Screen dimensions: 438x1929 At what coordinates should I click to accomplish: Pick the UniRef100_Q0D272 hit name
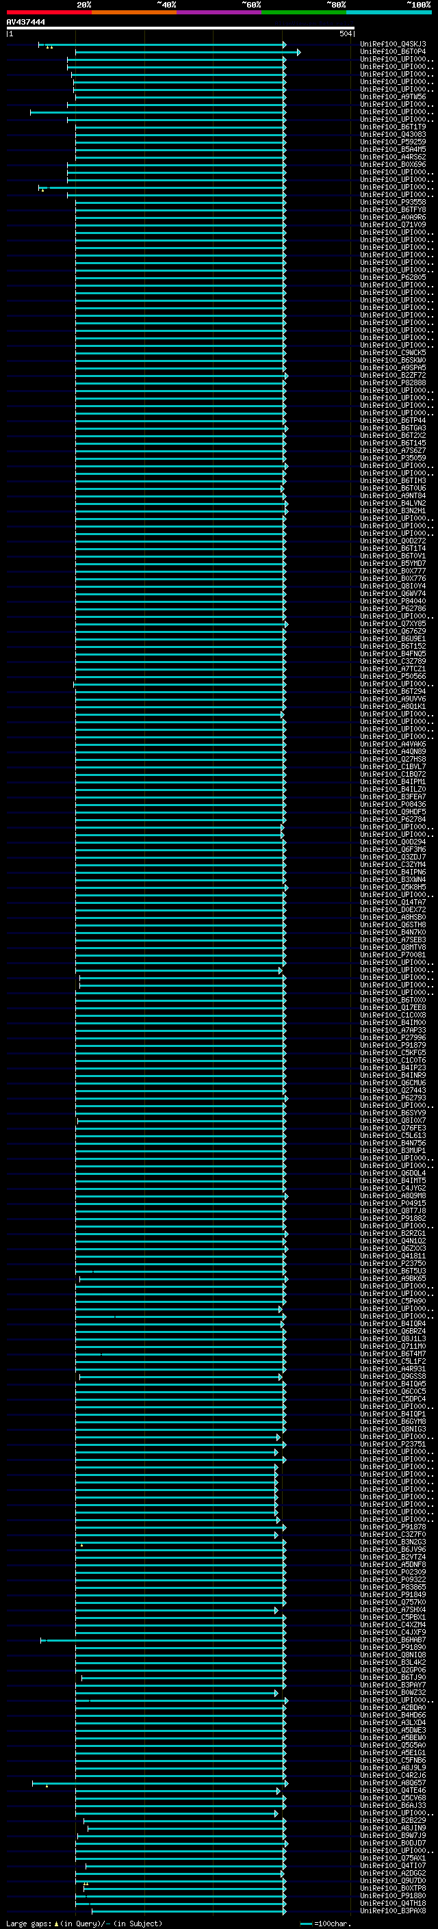pyautogui.click(x=393, y=541)
